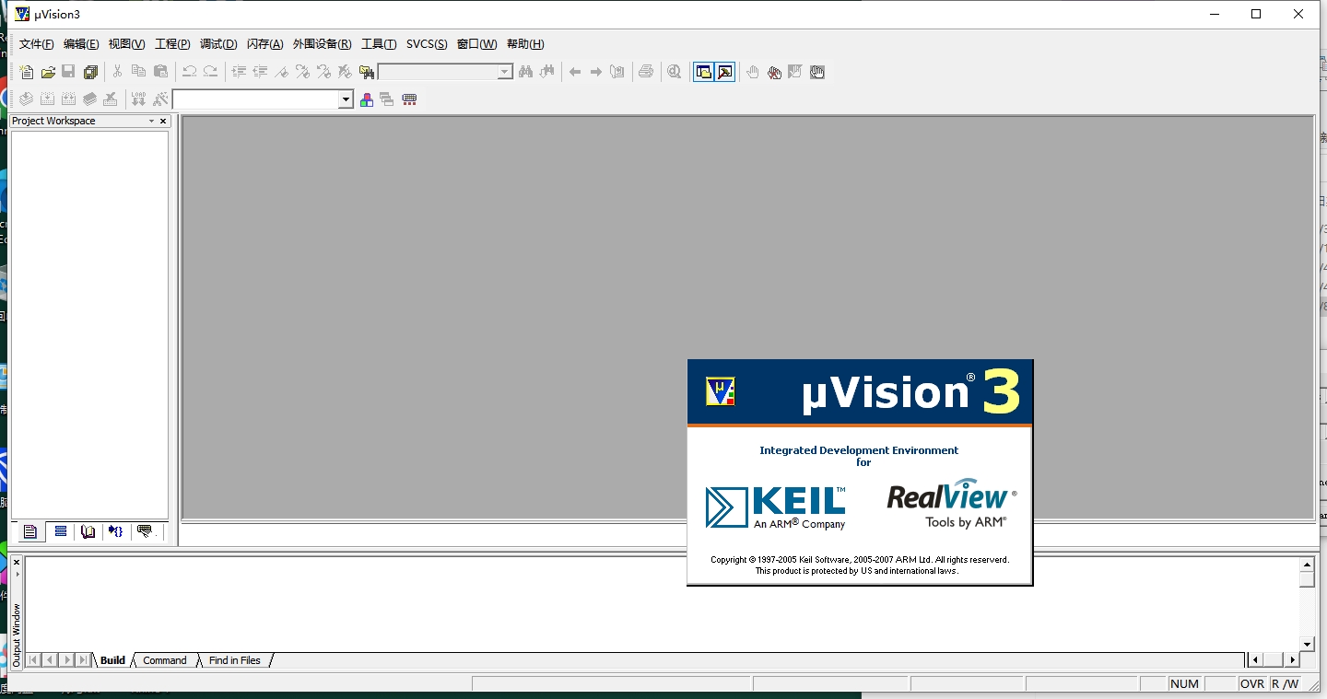Switch to the Command tab in Output Window
The image size is (1327, 699).
pos(164,659)
